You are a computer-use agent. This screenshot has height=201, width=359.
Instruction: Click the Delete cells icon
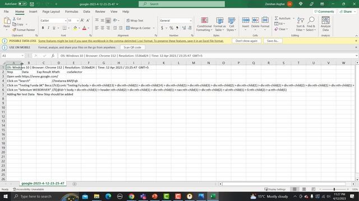255,21
